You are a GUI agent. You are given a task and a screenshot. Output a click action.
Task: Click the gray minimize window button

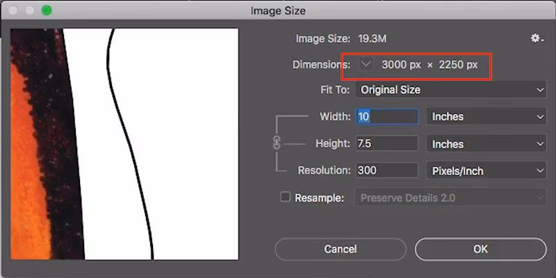(x=31, y=10)
